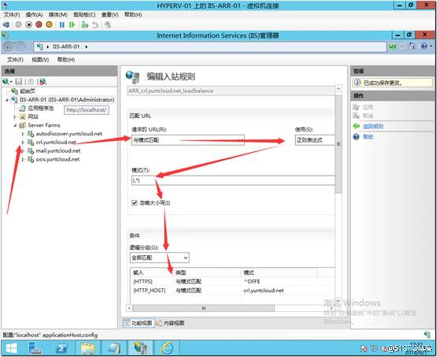Open the logical grouping Match All dropdown
The width and height of the screenshot is (437, 357).
[159, 258]
